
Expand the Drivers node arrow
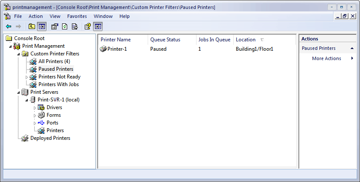(35, 108)
